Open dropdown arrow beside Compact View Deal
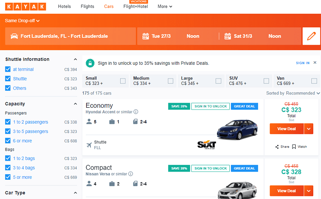The height and width of the screenshot is (199, 321). [309, 191]
